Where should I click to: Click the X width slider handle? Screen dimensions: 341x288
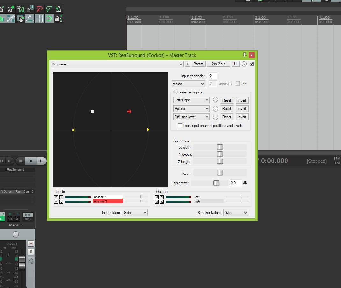[220, 147]
